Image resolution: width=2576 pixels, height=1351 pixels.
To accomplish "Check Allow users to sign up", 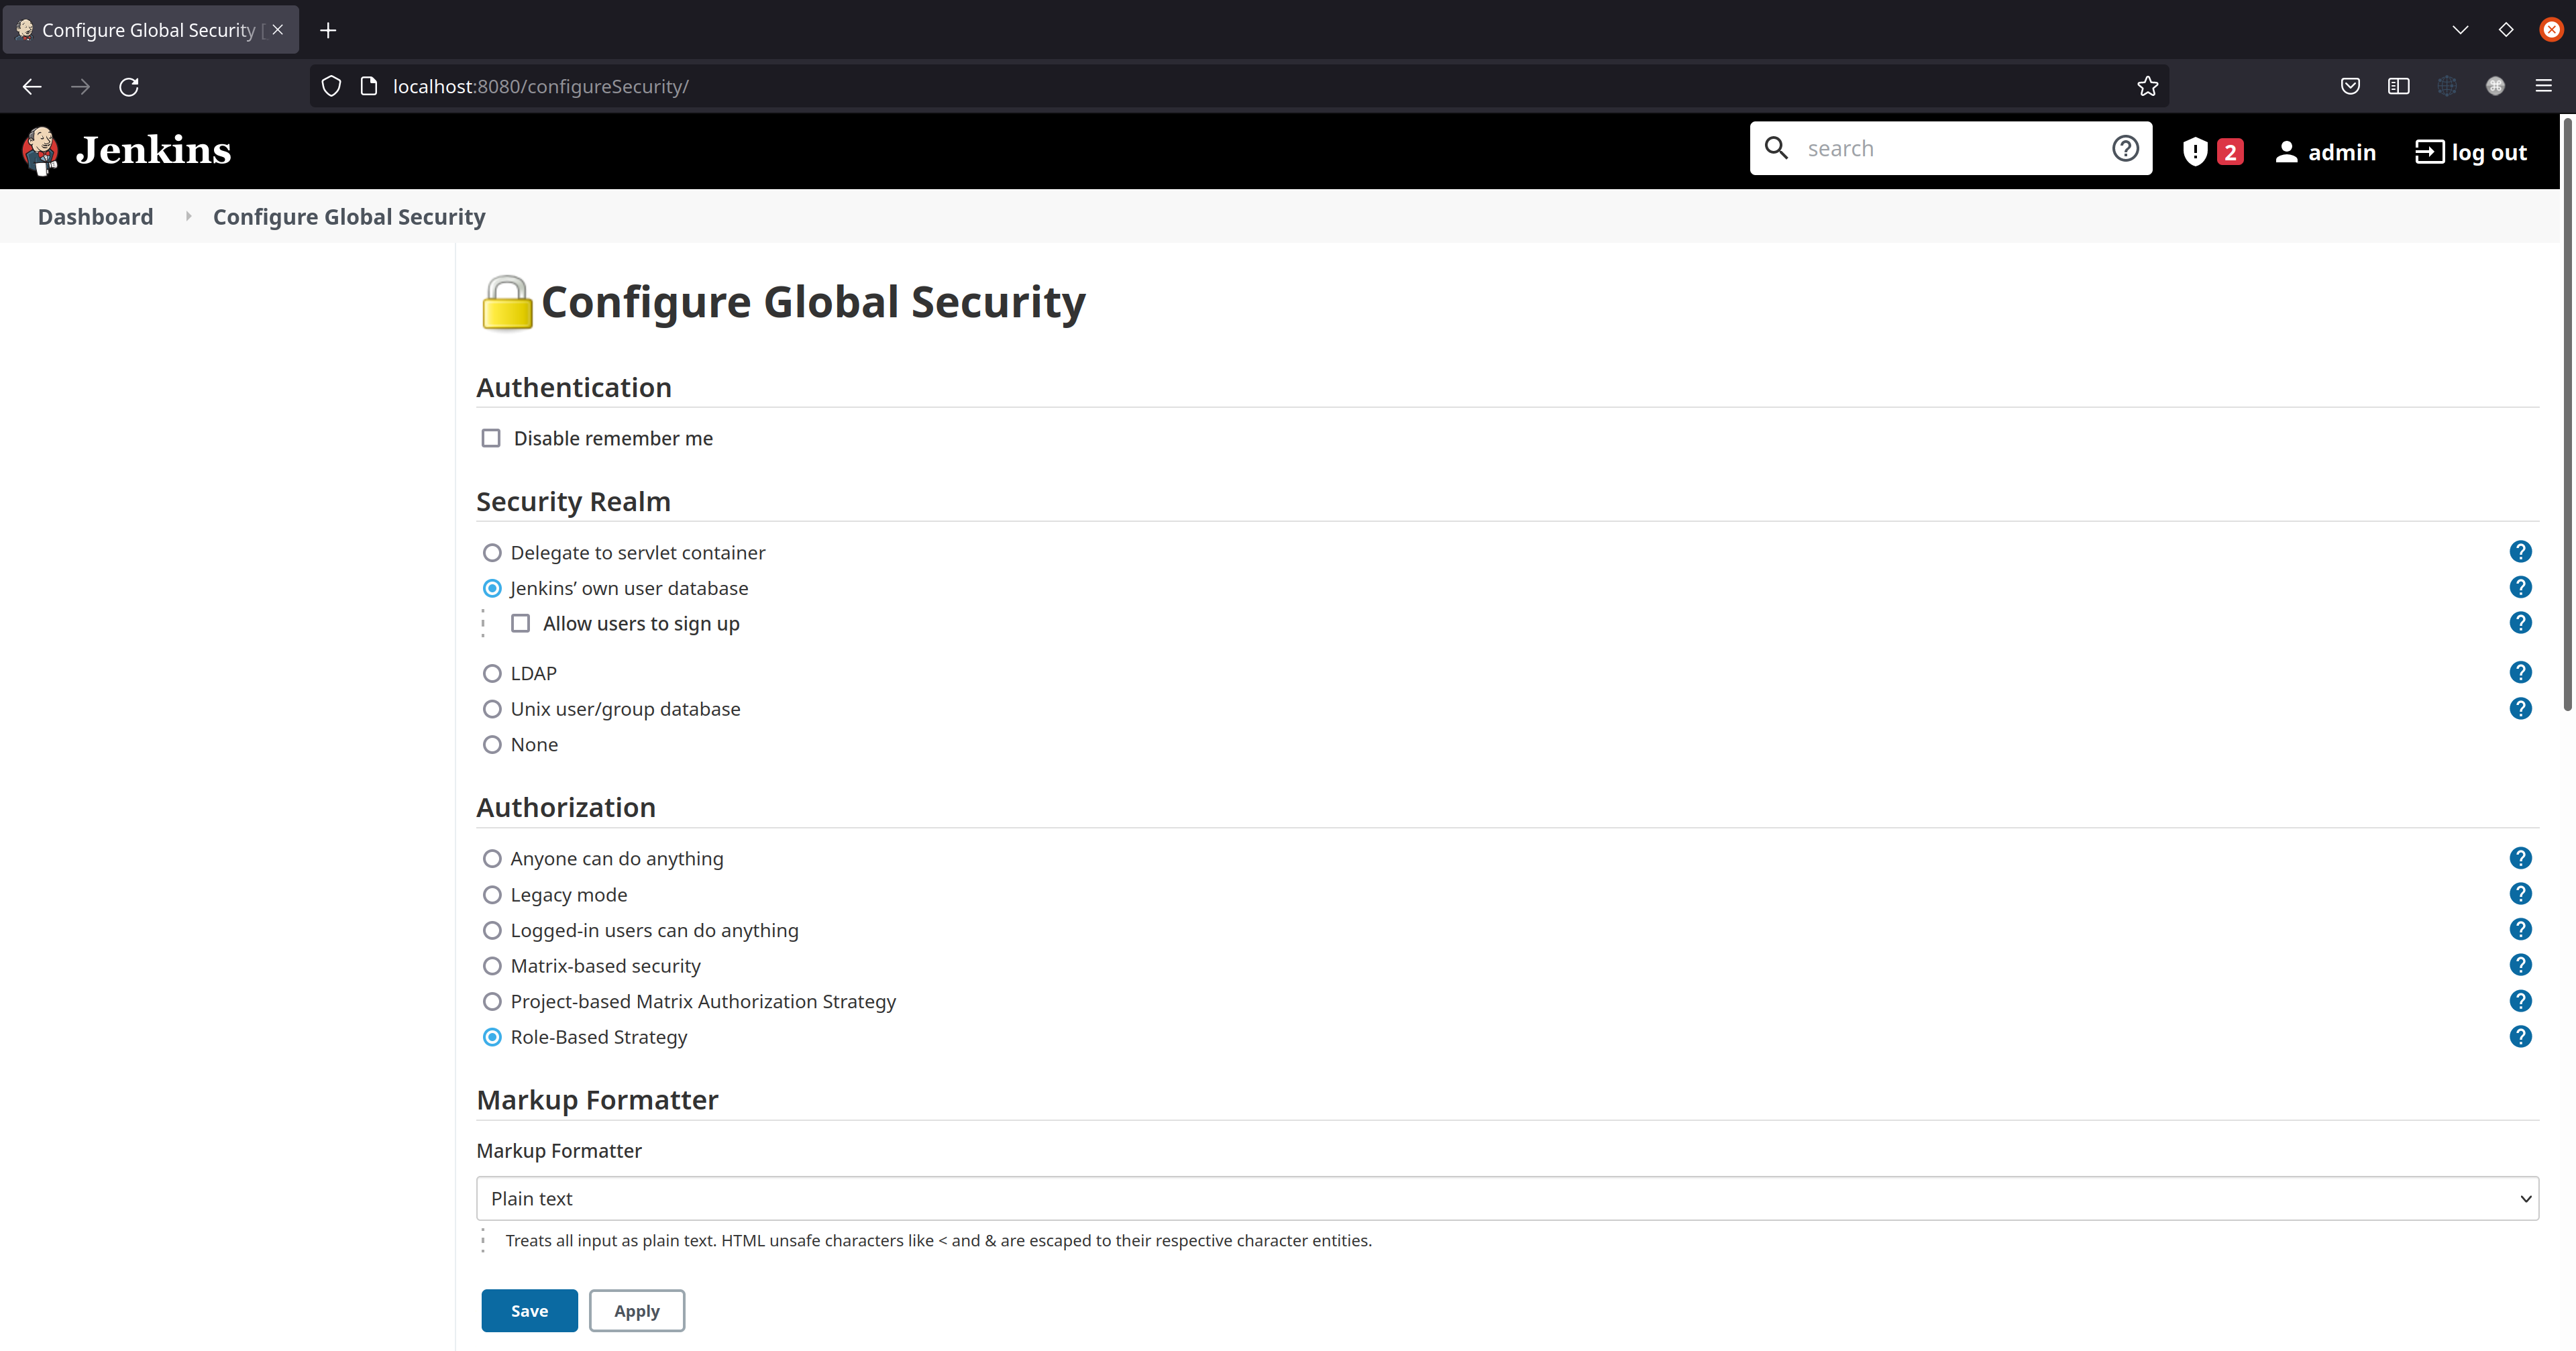I will pyautogui.click(x=520, y=623).
